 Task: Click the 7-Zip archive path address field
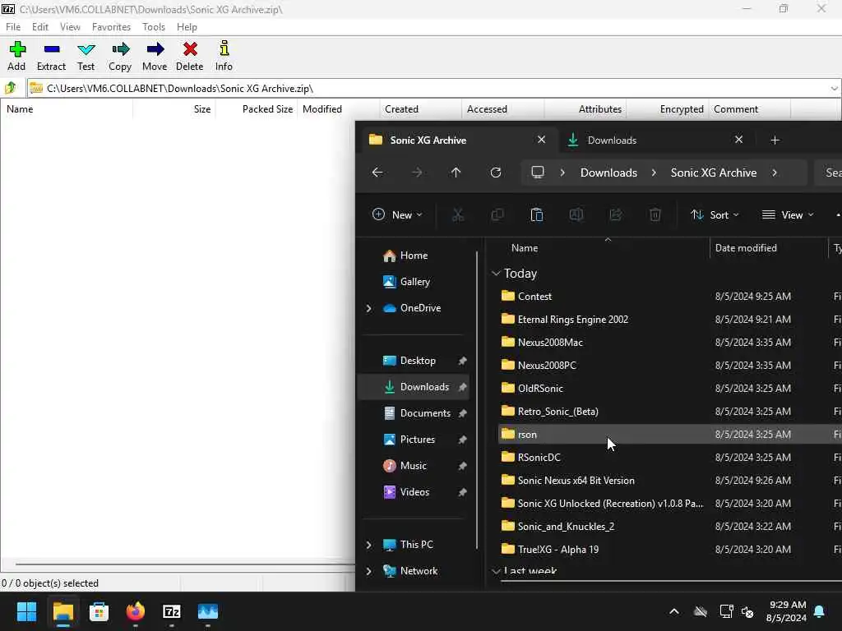point(434,89)
